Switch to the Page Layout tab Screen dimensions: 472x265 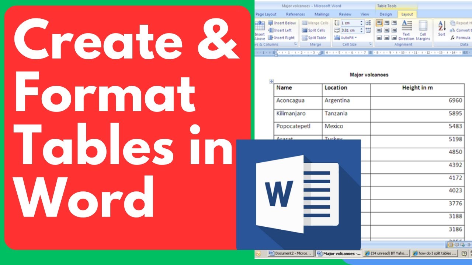(x=266, y=14)
